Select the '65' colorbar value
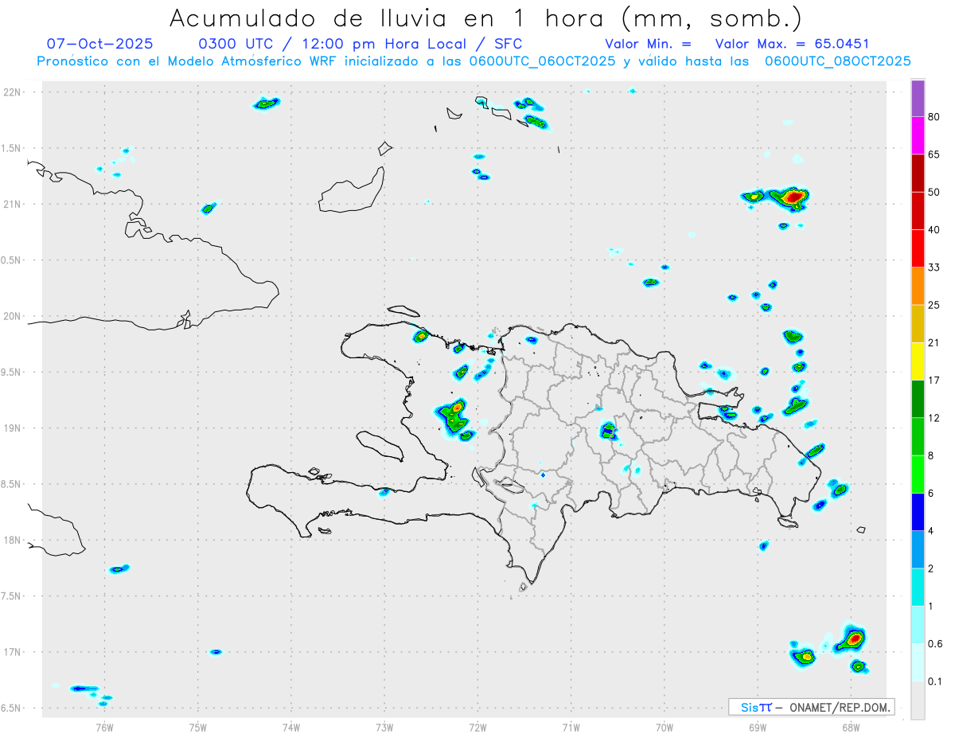955x738 pixels. (934, 155)
